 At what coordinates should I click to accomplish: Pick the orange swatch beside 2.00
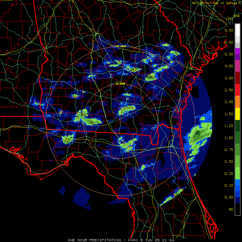click(237, 102)
